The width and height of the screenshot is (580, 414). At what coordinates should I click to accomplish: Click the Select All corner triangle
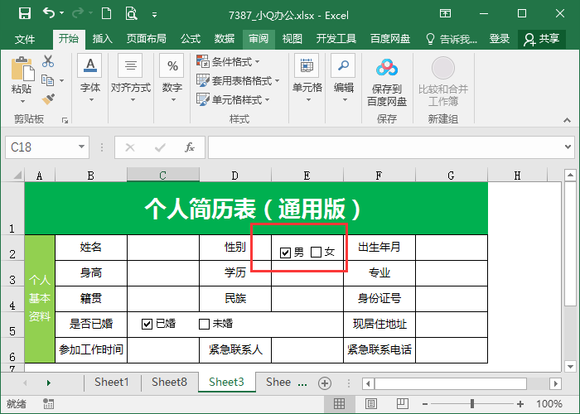[x=17, y=175]
